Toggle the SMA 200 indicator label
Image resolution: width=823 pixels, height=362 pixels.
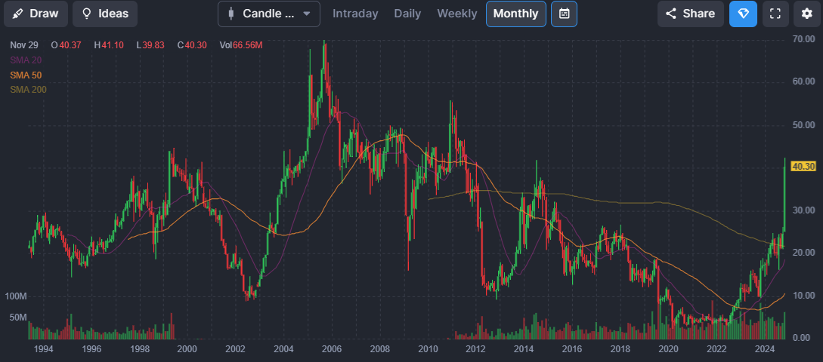pyautogui.click(x=28, y=90)
